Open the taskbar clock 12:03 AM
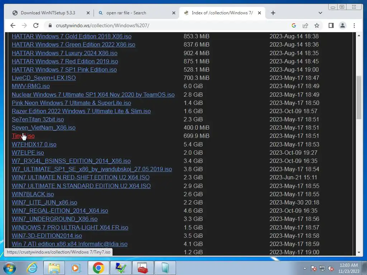The width and height of the screenshot is (367, 275). [x=349, y=268]
